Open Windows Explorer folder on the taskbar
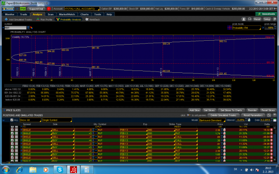The width and height of the screenshot is (279, 174). coord(33,170)
